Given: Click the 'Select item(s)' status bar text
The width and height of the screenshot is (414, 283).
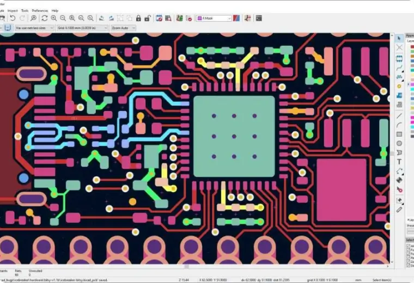Looking at the screenshot, I should tap(382, 280).
